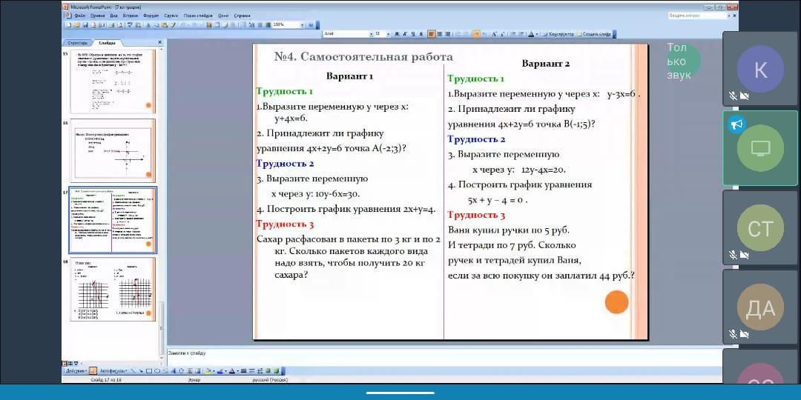
Task: Open the Справка menu
Action: point(242,16)
